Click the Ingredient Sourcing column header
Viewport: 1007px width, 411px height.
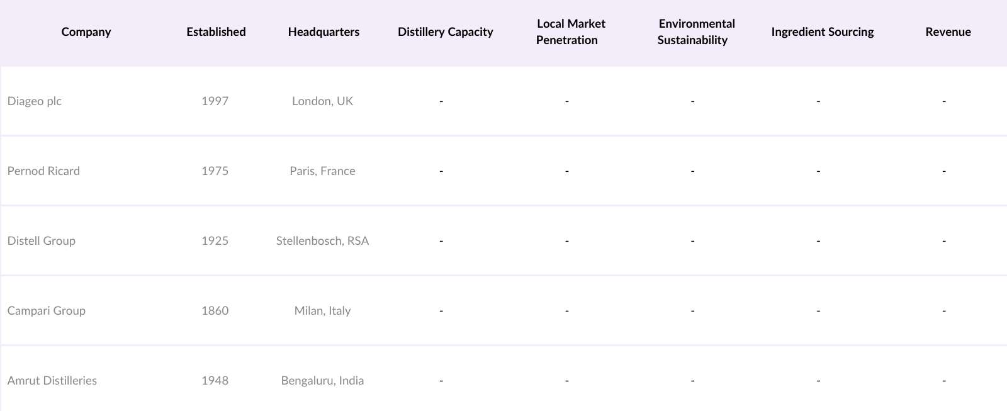[x=822, y=31]
